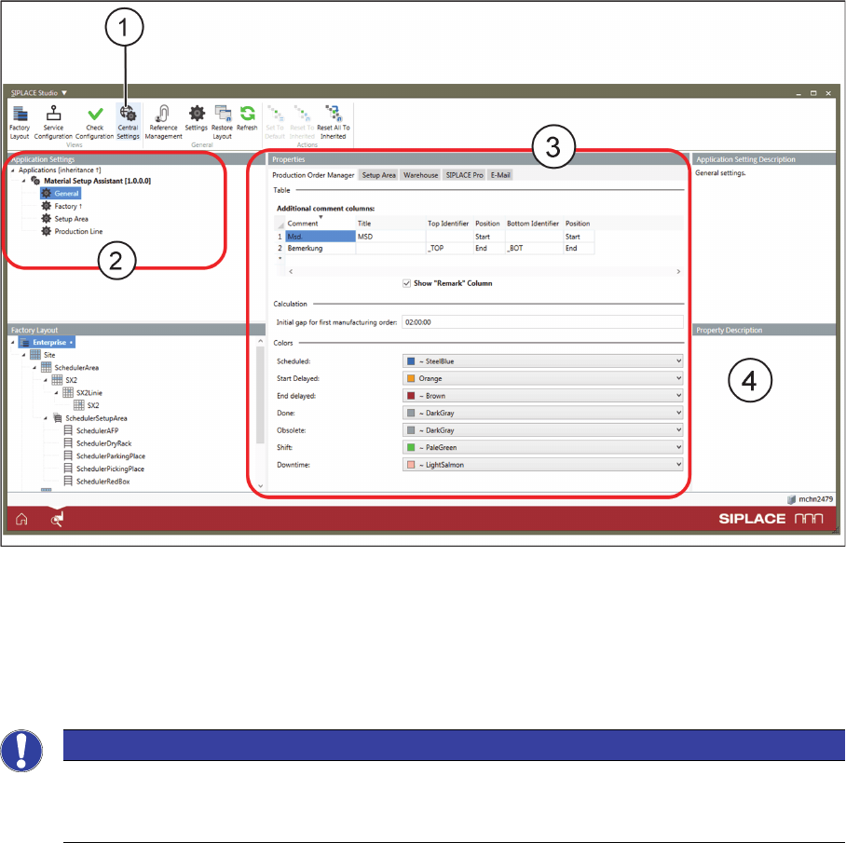Select the Bemerkung comment cell
The width and height of the screenshot is (846, 843).
click(321, 248)
